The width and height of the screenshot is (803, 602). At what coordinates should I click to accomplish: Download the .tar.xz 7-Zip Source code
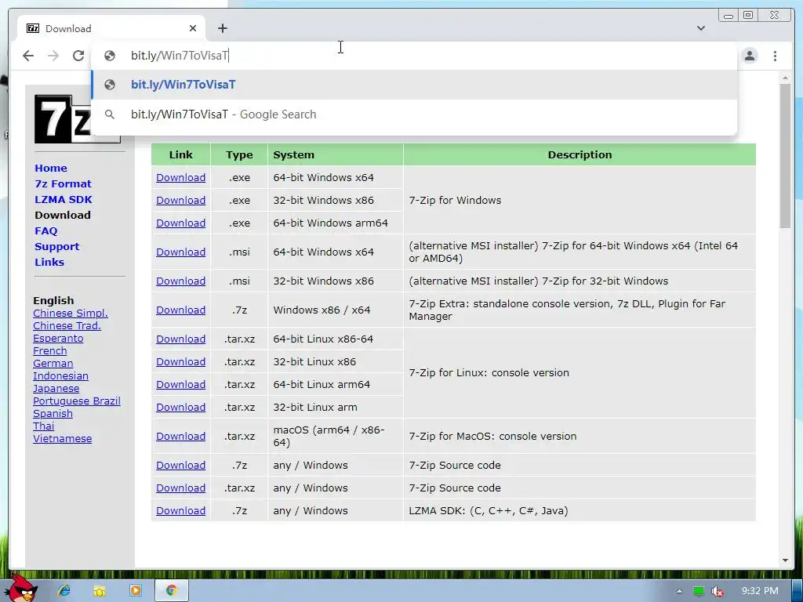[x=181, y=488]
